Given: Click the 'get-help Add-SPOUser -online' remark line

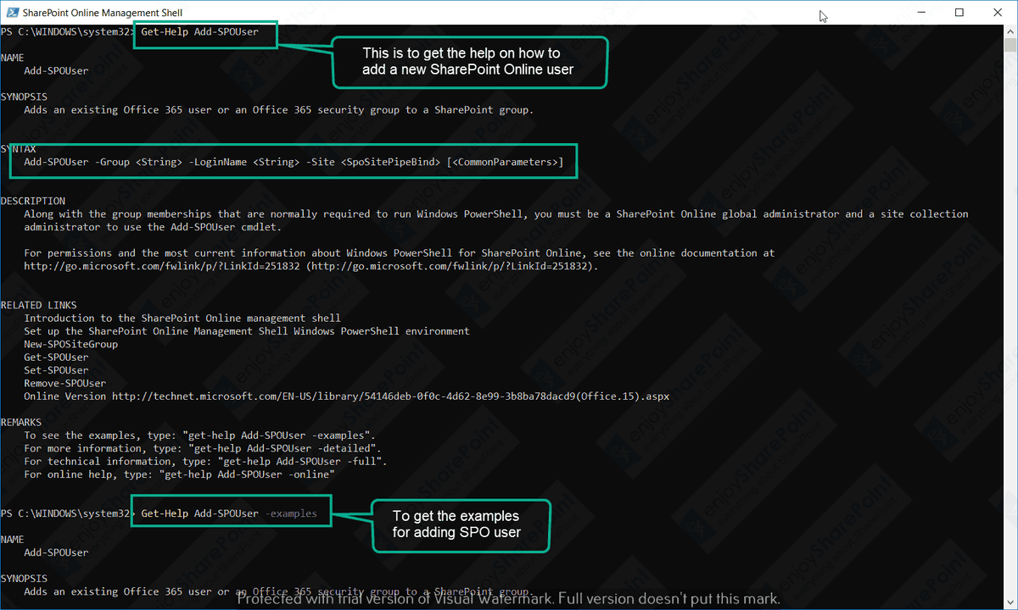Looking at the screenshot, I should 180,474.
